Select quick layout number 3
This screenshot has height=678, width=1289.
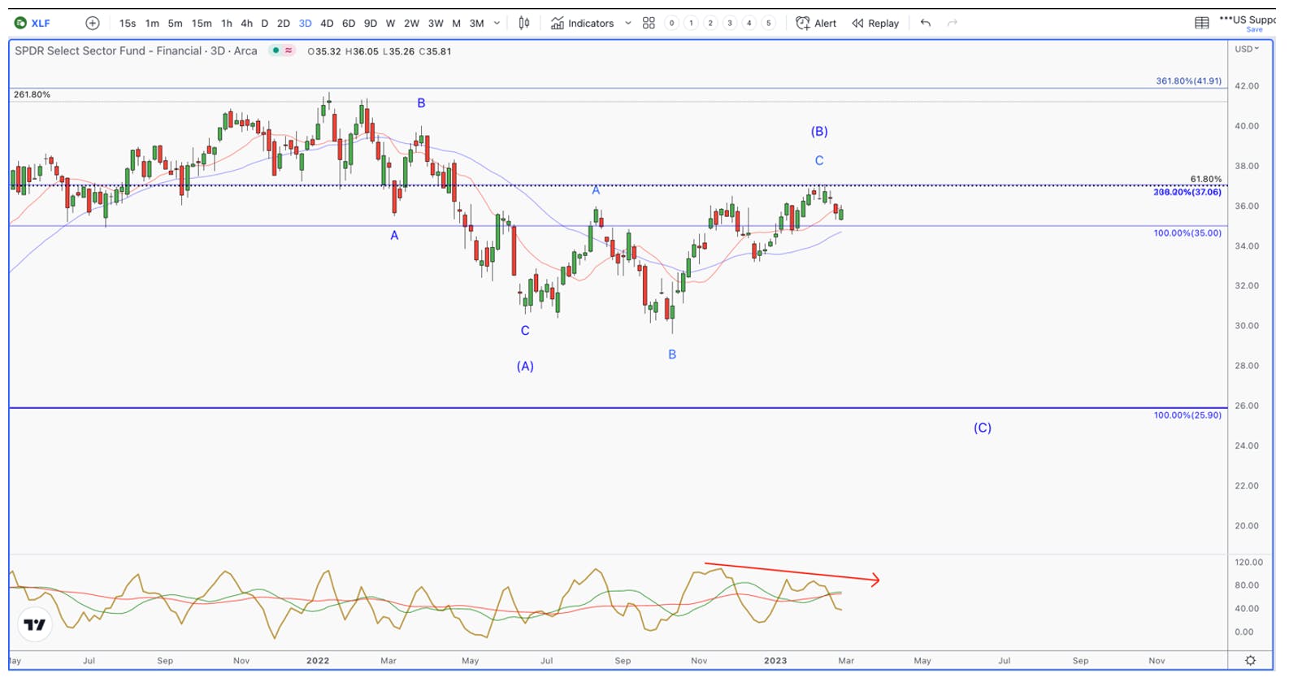730,23
